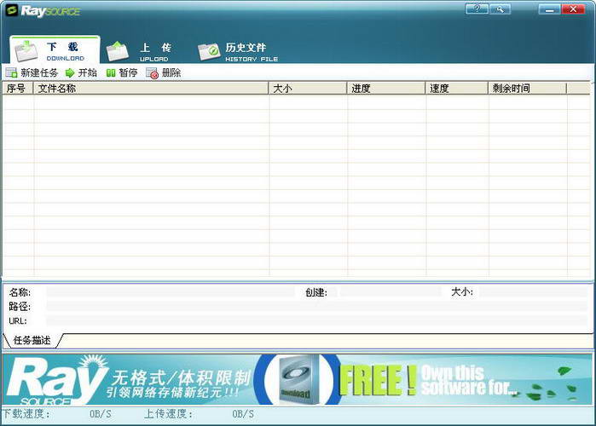Click the FREE banner advertisement text
The width and height of the screenshot is (596, 426).
[378, 380]
